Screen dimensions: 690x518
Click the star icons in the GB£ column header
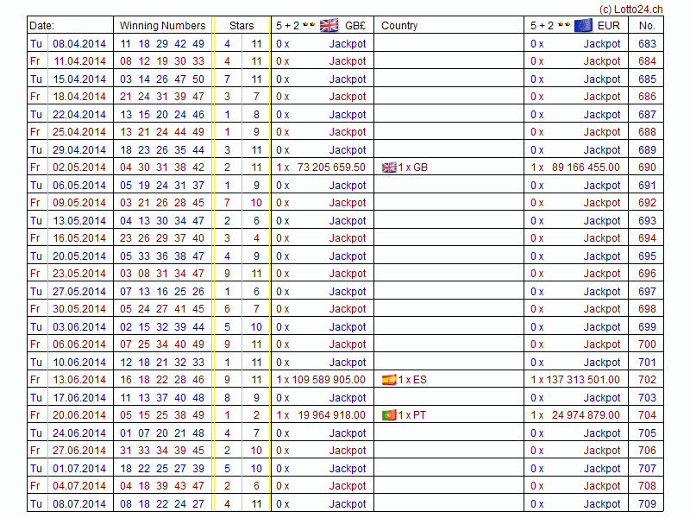[x=309, y=26]
